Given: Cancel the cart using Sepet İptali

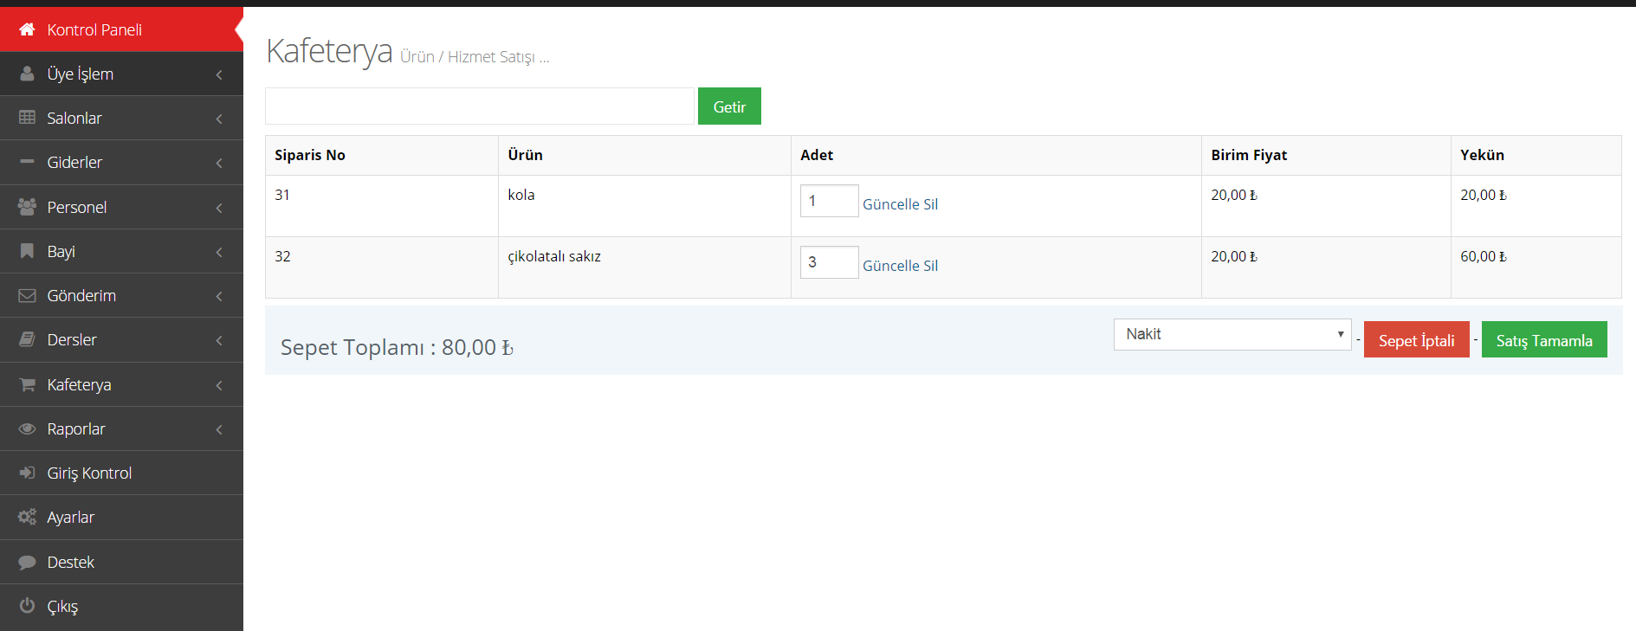Looking at the screenshot, I should tap(1416, 340).
